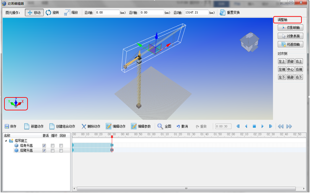Click the 01:00 mark on timeline ruler

pos(152,134)
